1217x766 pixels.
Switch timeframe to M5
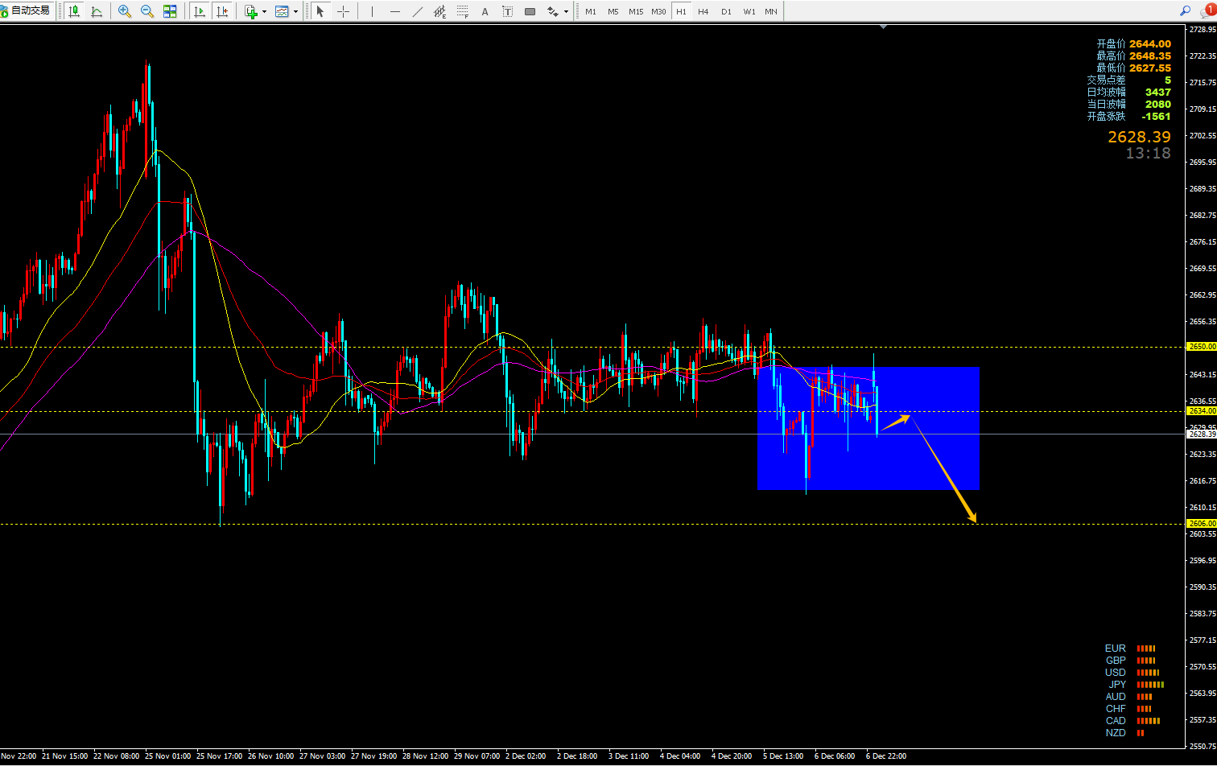(613, 11)
